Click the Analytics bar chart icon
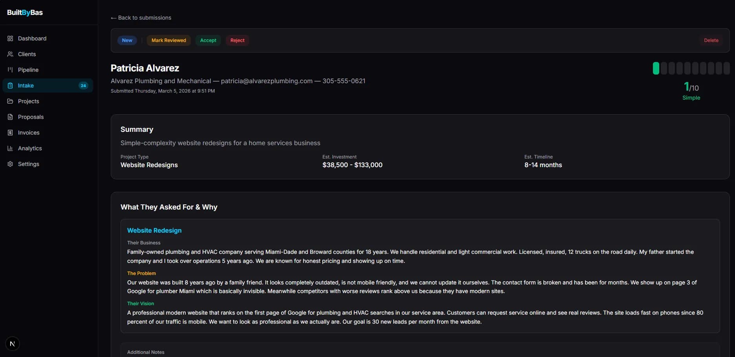 (10, 148)
